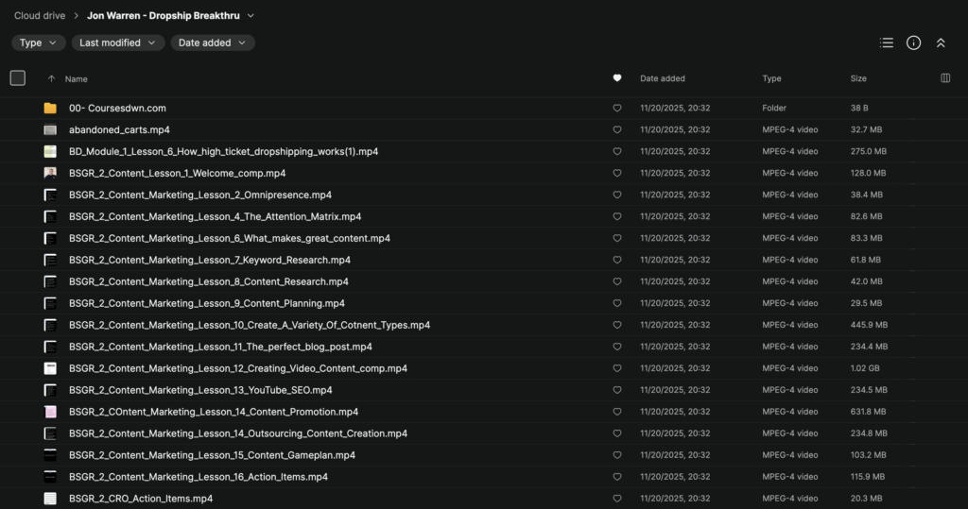This screenshot has width=968, height=509.
Task: Open the info details panel icon
Action: pyautogui.click(x=913, y=42)
